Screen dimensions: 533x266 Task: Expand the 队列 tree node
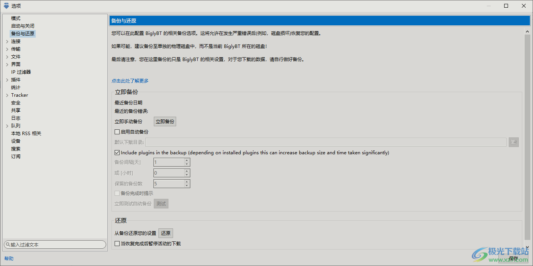point(7,126)
